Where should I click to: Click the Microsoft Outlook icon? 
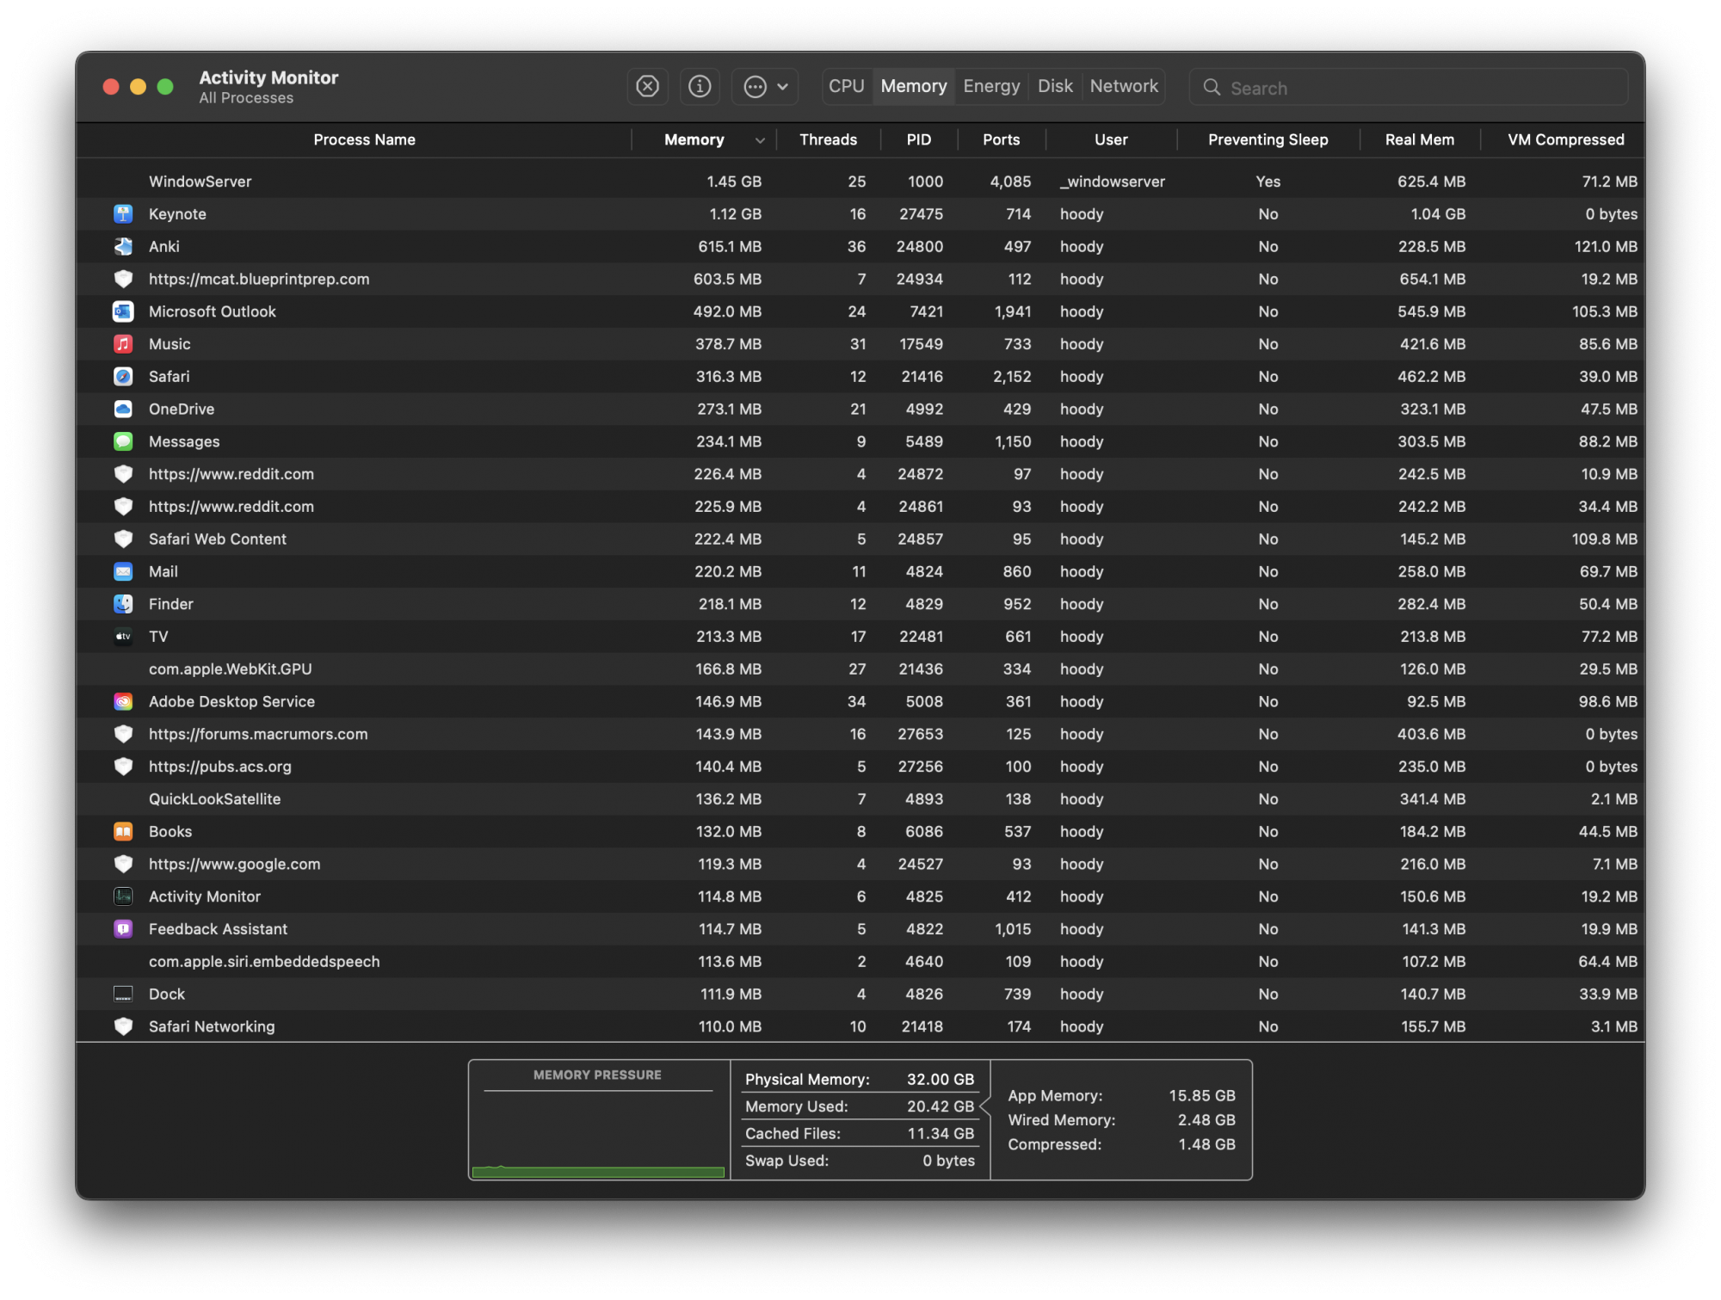click(x=123, y=311)
